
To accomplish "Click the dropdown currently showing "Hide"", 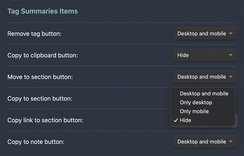I will [x=204, y=55].
